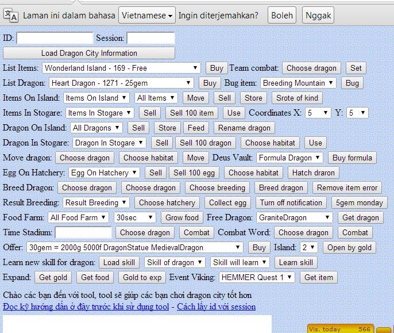Image resolution: width=394 pixels, height=333 pixels.
Task: Click the Hatch draron button
Action: tap(314, 173)
